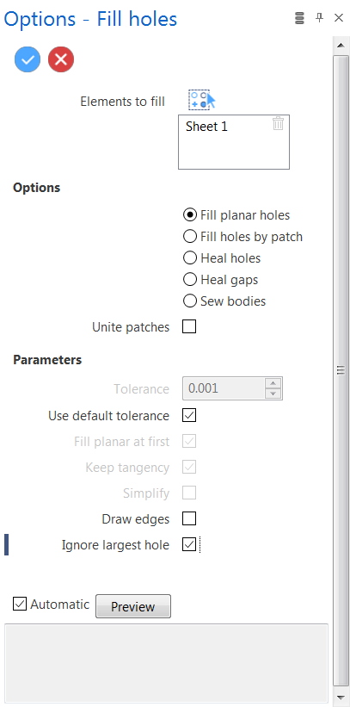Delete Sheet 1 using the trash icon

(278, 123)
